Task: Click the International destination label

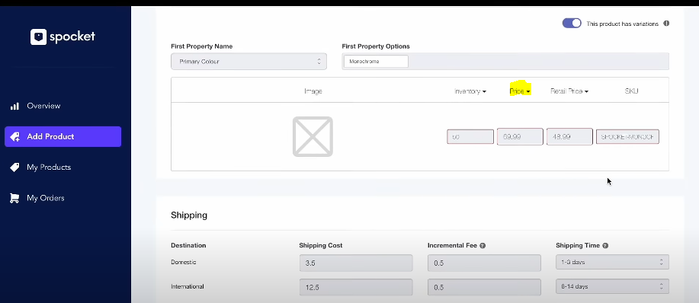Action: pyautogui.click(x=188, y=286)
